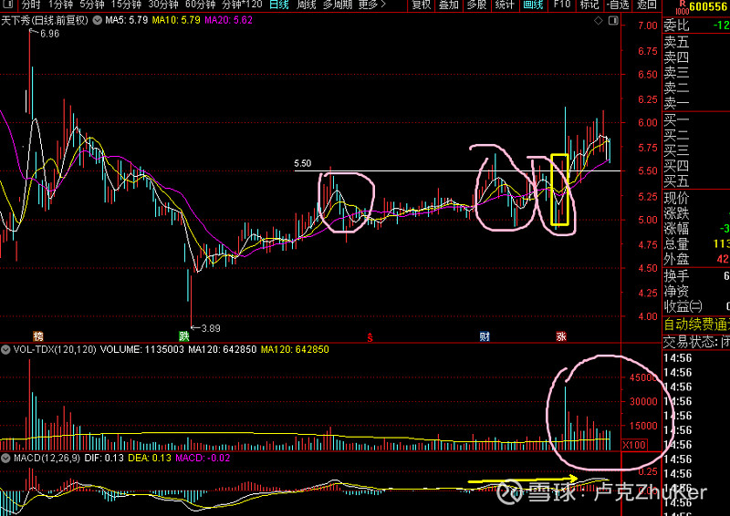730x516 pixels.
Task: Click the MA10: 5.79 value
Action: click(176, 20)
